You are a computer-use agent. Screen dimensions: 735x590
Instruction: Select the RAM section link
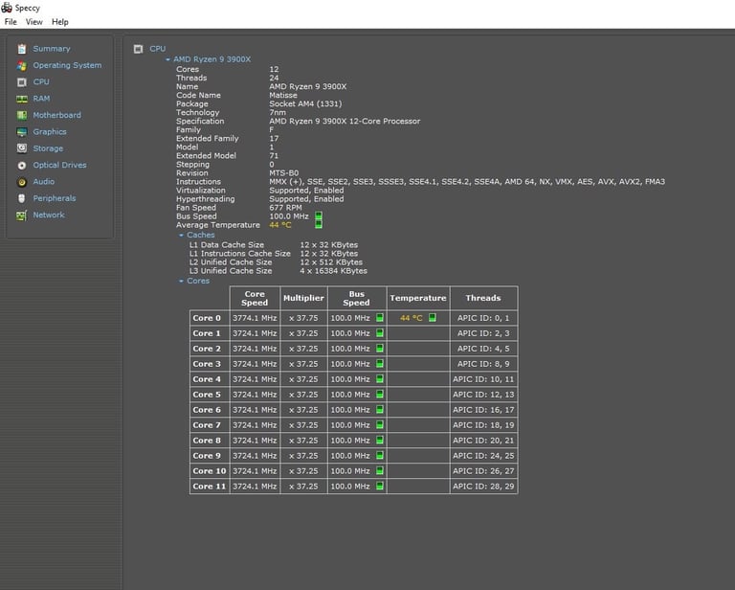pos(41,99)
